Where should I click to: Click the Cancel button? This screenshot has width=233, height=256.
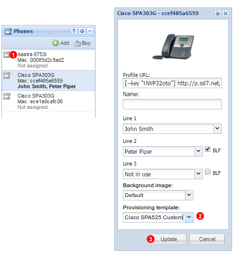pyautogui.click(x=207, y=239)
